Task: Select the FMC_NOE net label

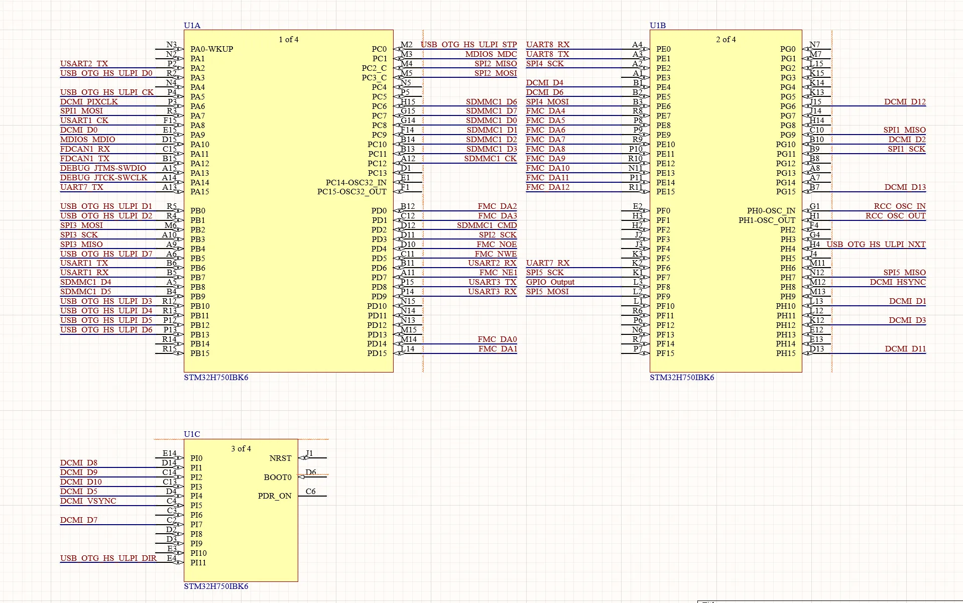Action: (x=497, y=244)
